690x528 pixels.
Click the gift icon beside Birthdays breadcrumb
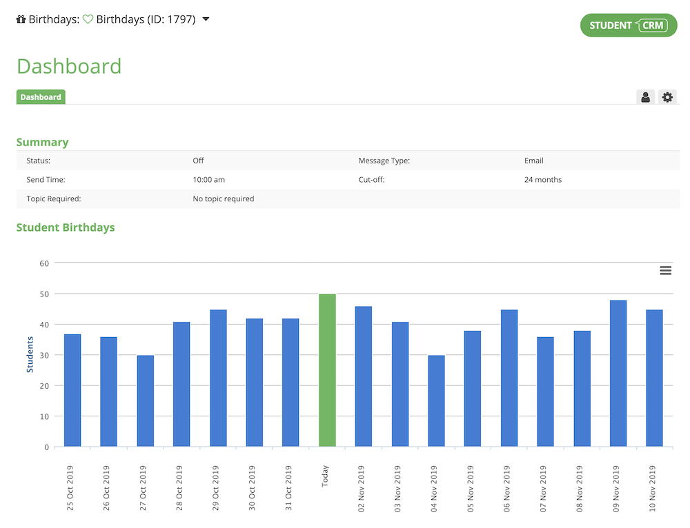click(x=20, y=19)
